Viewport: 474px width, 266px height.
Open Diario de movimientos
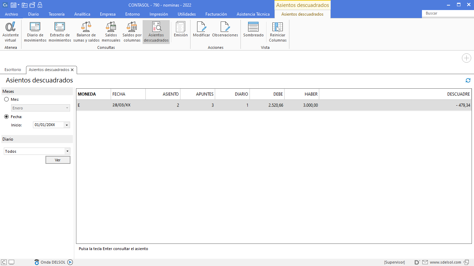click(35, 32)
